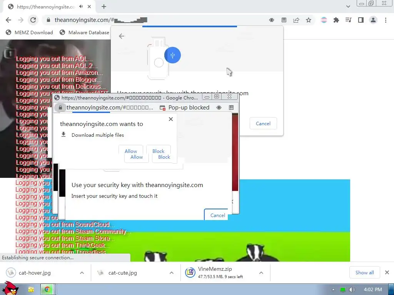
Task: Click the multiple downloads icon in main address bar
Action: (x=284, y=20)
